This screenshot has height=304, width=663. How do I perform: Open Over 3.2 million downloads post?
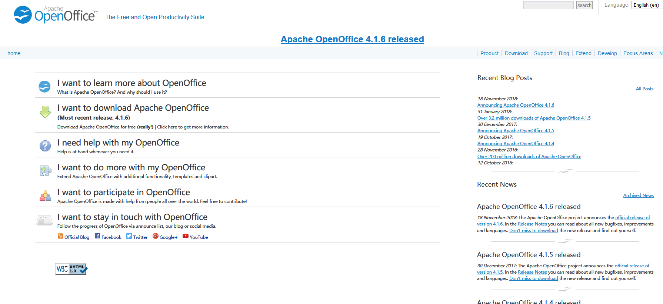534,118
